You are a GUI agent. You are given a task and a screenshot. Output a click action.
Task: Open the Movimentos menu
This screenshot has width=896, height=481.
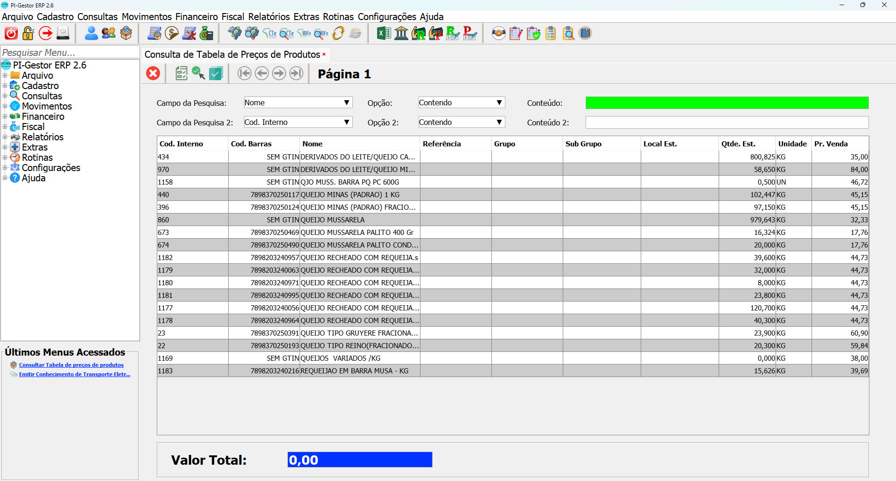tap(147, 17)
